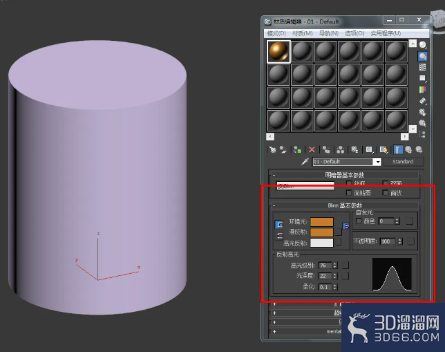Open the Material/Map Navigator icon
The image size is (445, 352).
point(423,134)
